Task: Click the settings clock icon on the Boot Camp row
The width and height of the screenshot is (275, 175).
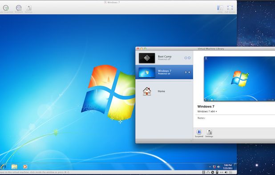Action: 186,58
